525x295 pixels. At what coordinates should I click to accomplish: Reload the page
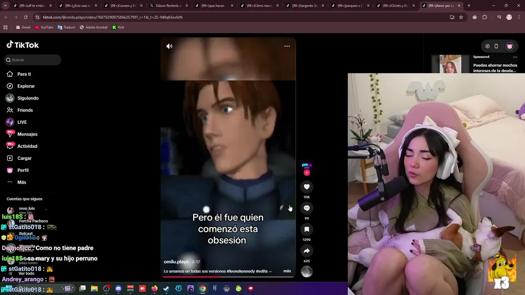(x=25, y=17)
